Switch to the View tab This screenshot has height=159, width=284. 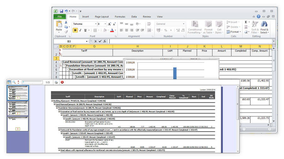coord(160,17)
